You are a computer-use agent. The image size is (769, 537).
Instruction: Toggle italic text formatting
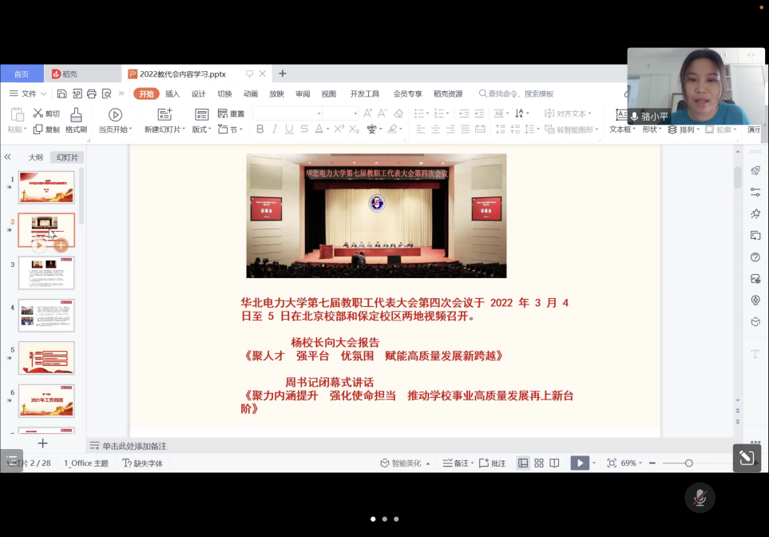pyautogui.click(x=275, y=129)
